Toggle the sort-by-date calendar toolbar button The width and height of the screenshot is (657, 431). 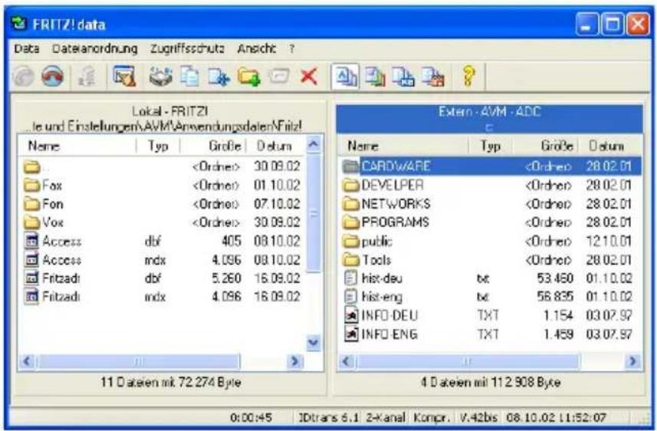coord(433,77)
